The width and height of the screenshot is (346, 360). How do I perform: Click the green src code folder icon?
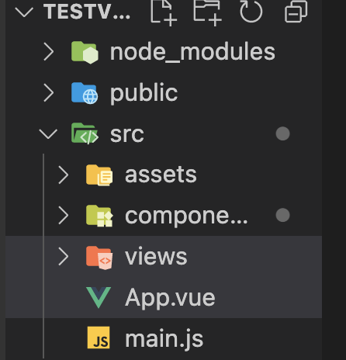pyautogui.click(x=85, y=133)
